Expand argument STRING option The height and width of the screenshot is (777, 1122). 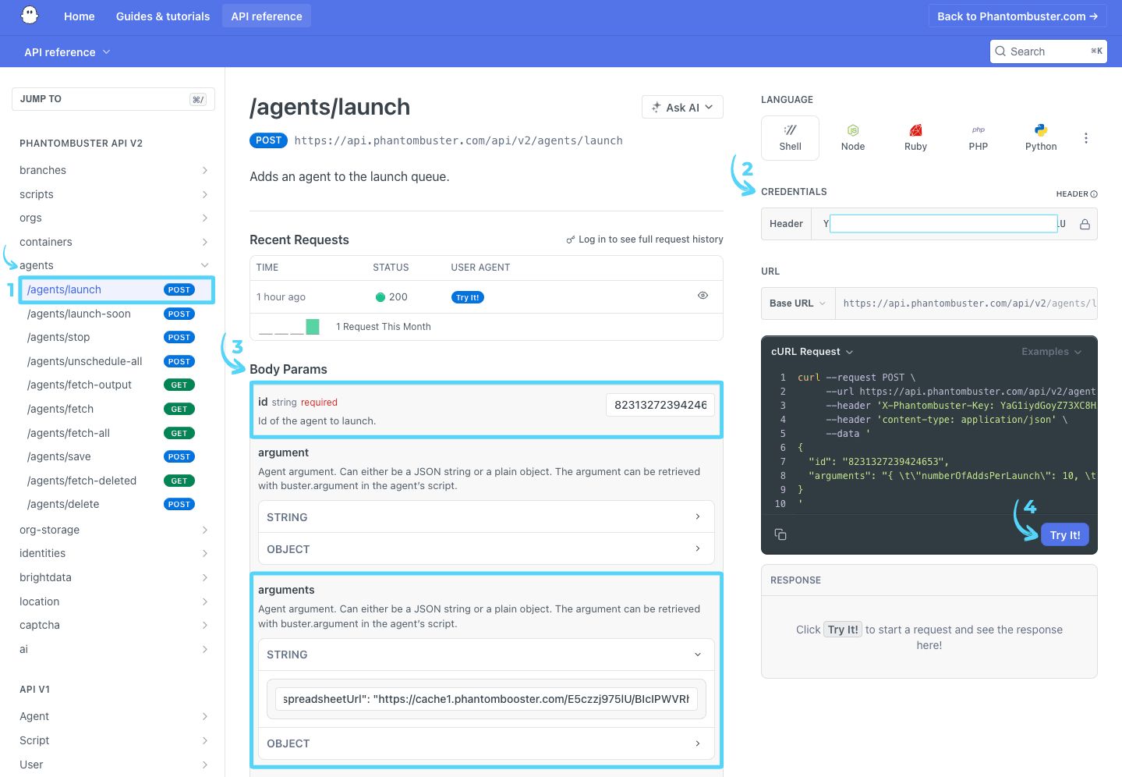pos(486,517)
